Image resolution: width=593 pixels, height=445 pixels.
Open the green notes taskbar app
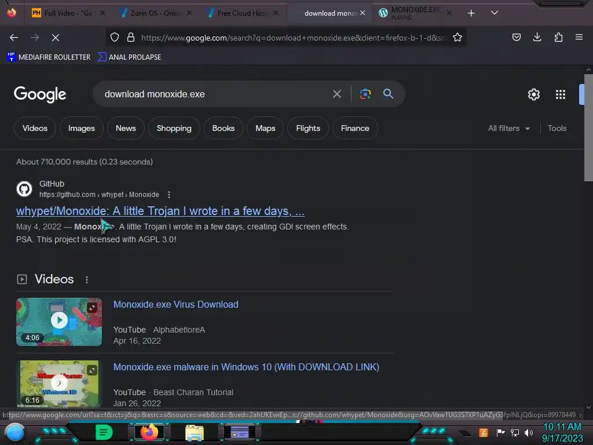tap(103, 432)
